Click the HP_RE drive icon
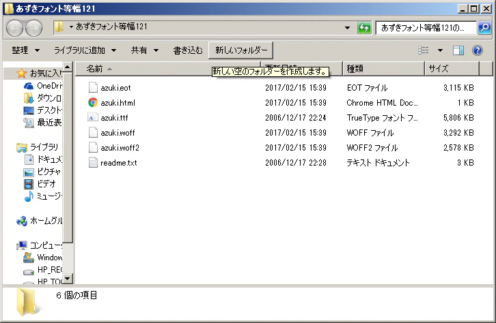 click(29, 271)
